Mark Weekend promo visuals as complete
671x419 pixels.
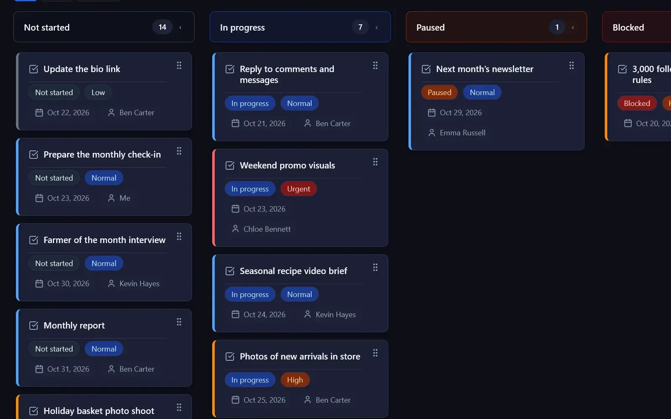click(x=230, y=166)
